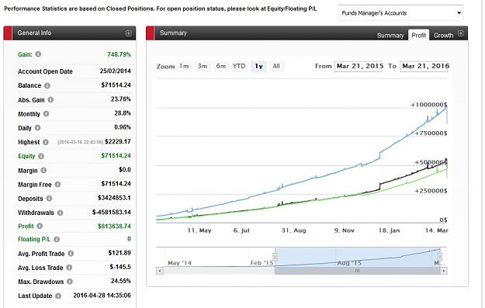Image resolution: width=485 pixels, height=308 pixels.
Task: Click the info icon beside Monthly
Action: pos(46,114)
